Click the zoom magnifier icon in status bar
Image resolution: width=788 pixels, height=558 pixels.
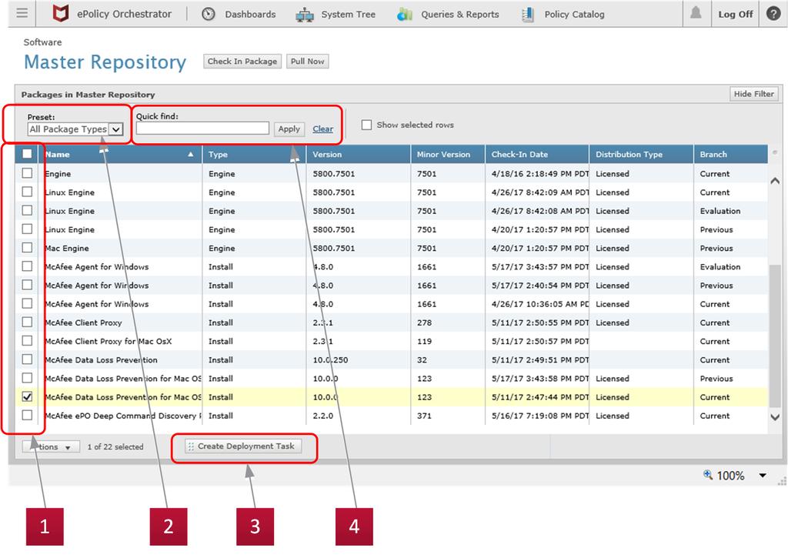[x=708, y=475]
